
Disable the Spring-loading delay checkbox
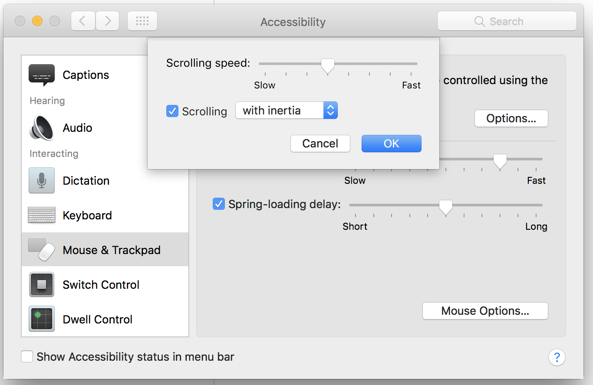pyautogui.click(x=218, y=204)
